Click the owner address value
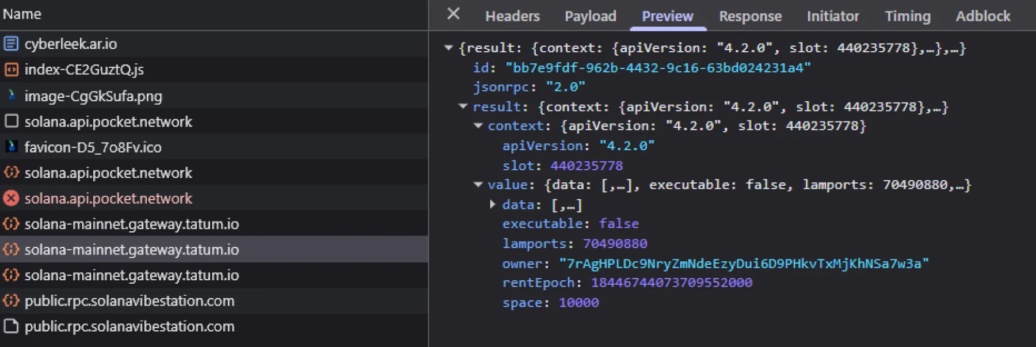The height and width of the screenshot is (347, 1036). tap(744, 264)
